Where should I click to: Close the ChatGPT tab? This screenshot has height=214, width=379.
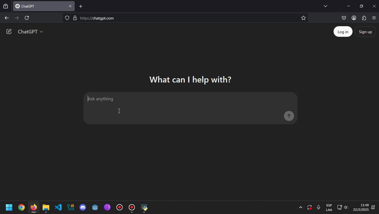point(70,6)
